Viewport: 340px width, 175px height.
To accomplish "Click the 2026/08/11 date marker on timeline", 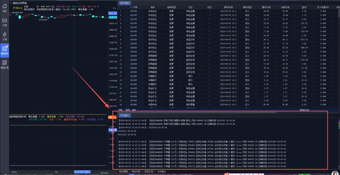I will (x=82, y=172).
